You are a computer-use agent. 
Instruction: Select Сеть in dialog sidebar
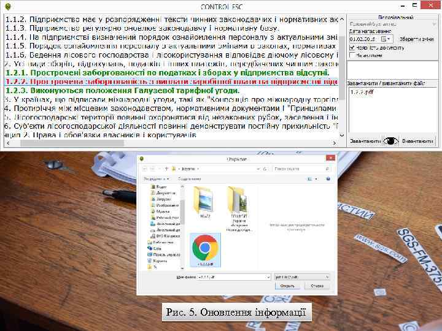(x=154, y=248)
